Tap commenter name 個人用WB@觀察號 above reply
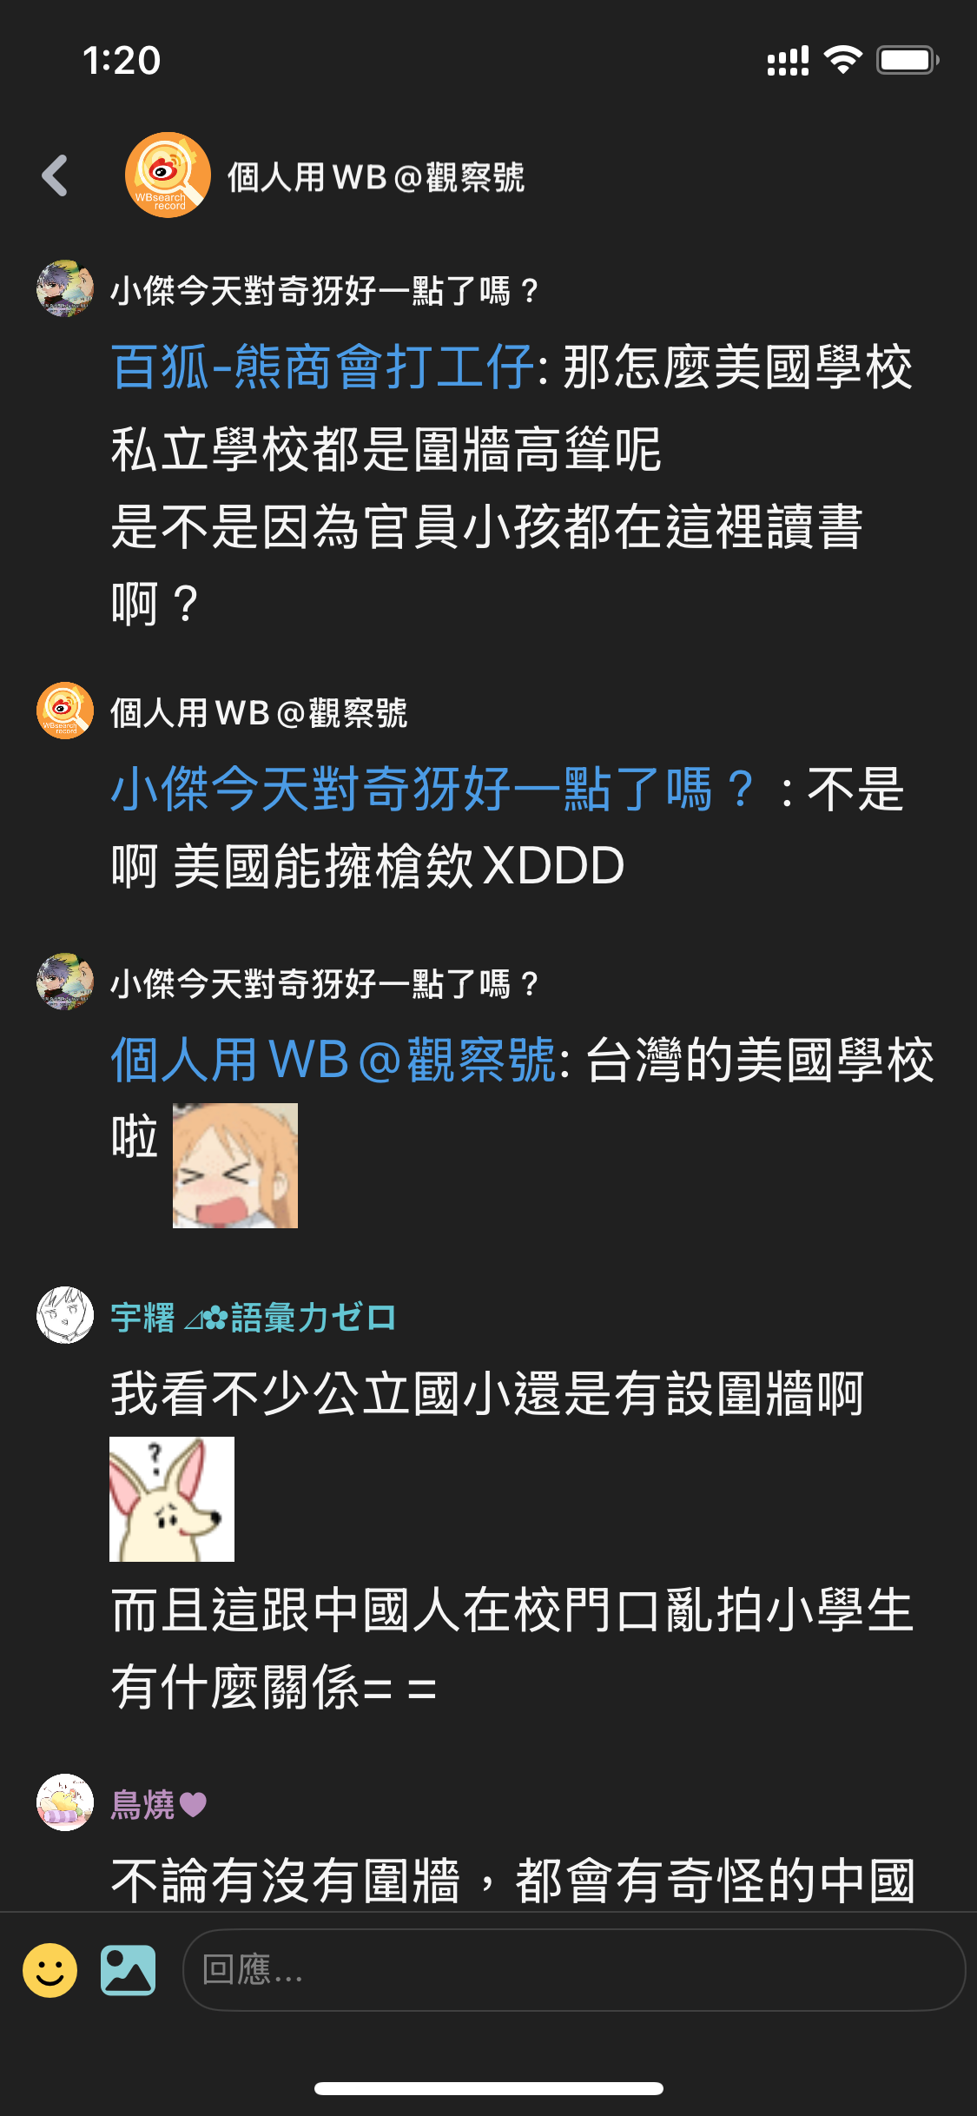The height and width of the screenshot is (2116, 977). coord(259,713)
